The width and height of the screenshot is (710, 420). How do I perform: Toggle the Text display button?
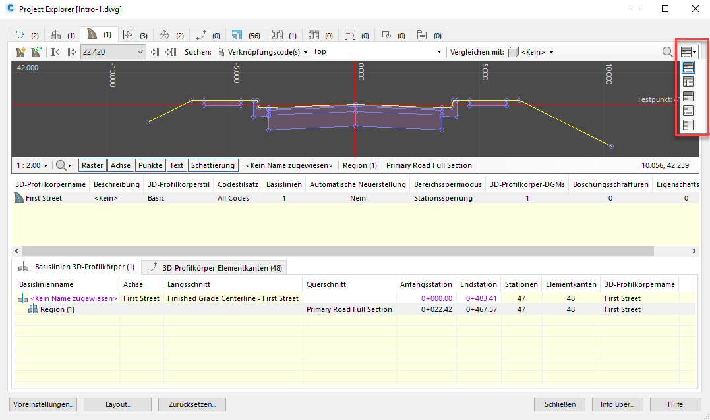pos(177,165)
